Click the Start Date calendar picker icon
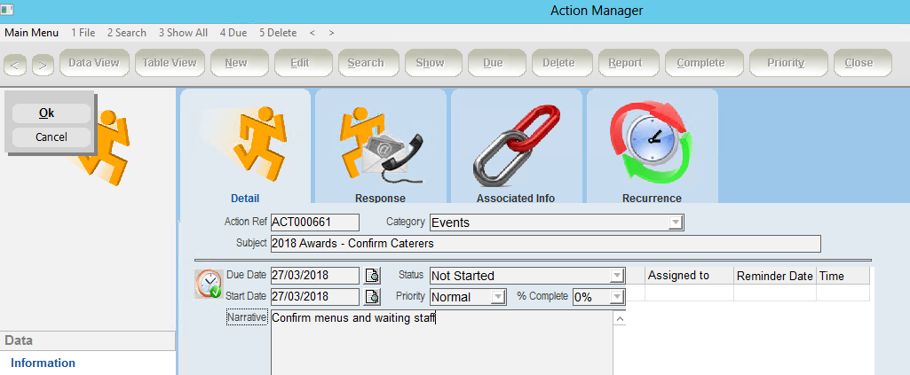The image size is (910, 375). tap(373, 297)
